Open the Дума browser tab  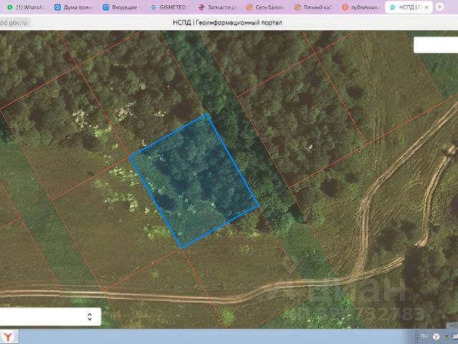pos(74,7)
